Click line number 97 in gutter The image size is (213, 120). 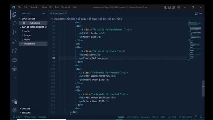tap(54, 58)
